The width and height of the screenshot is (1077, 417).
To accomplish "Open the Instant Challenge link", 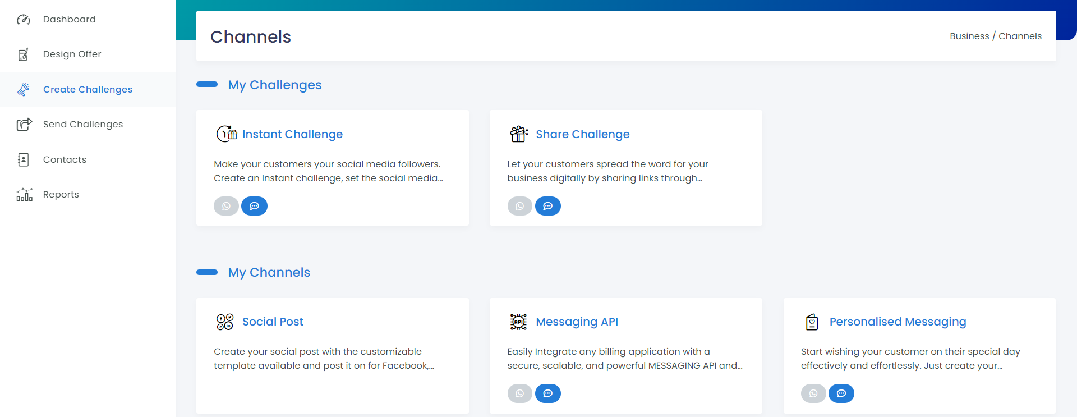I will [292, 134].
